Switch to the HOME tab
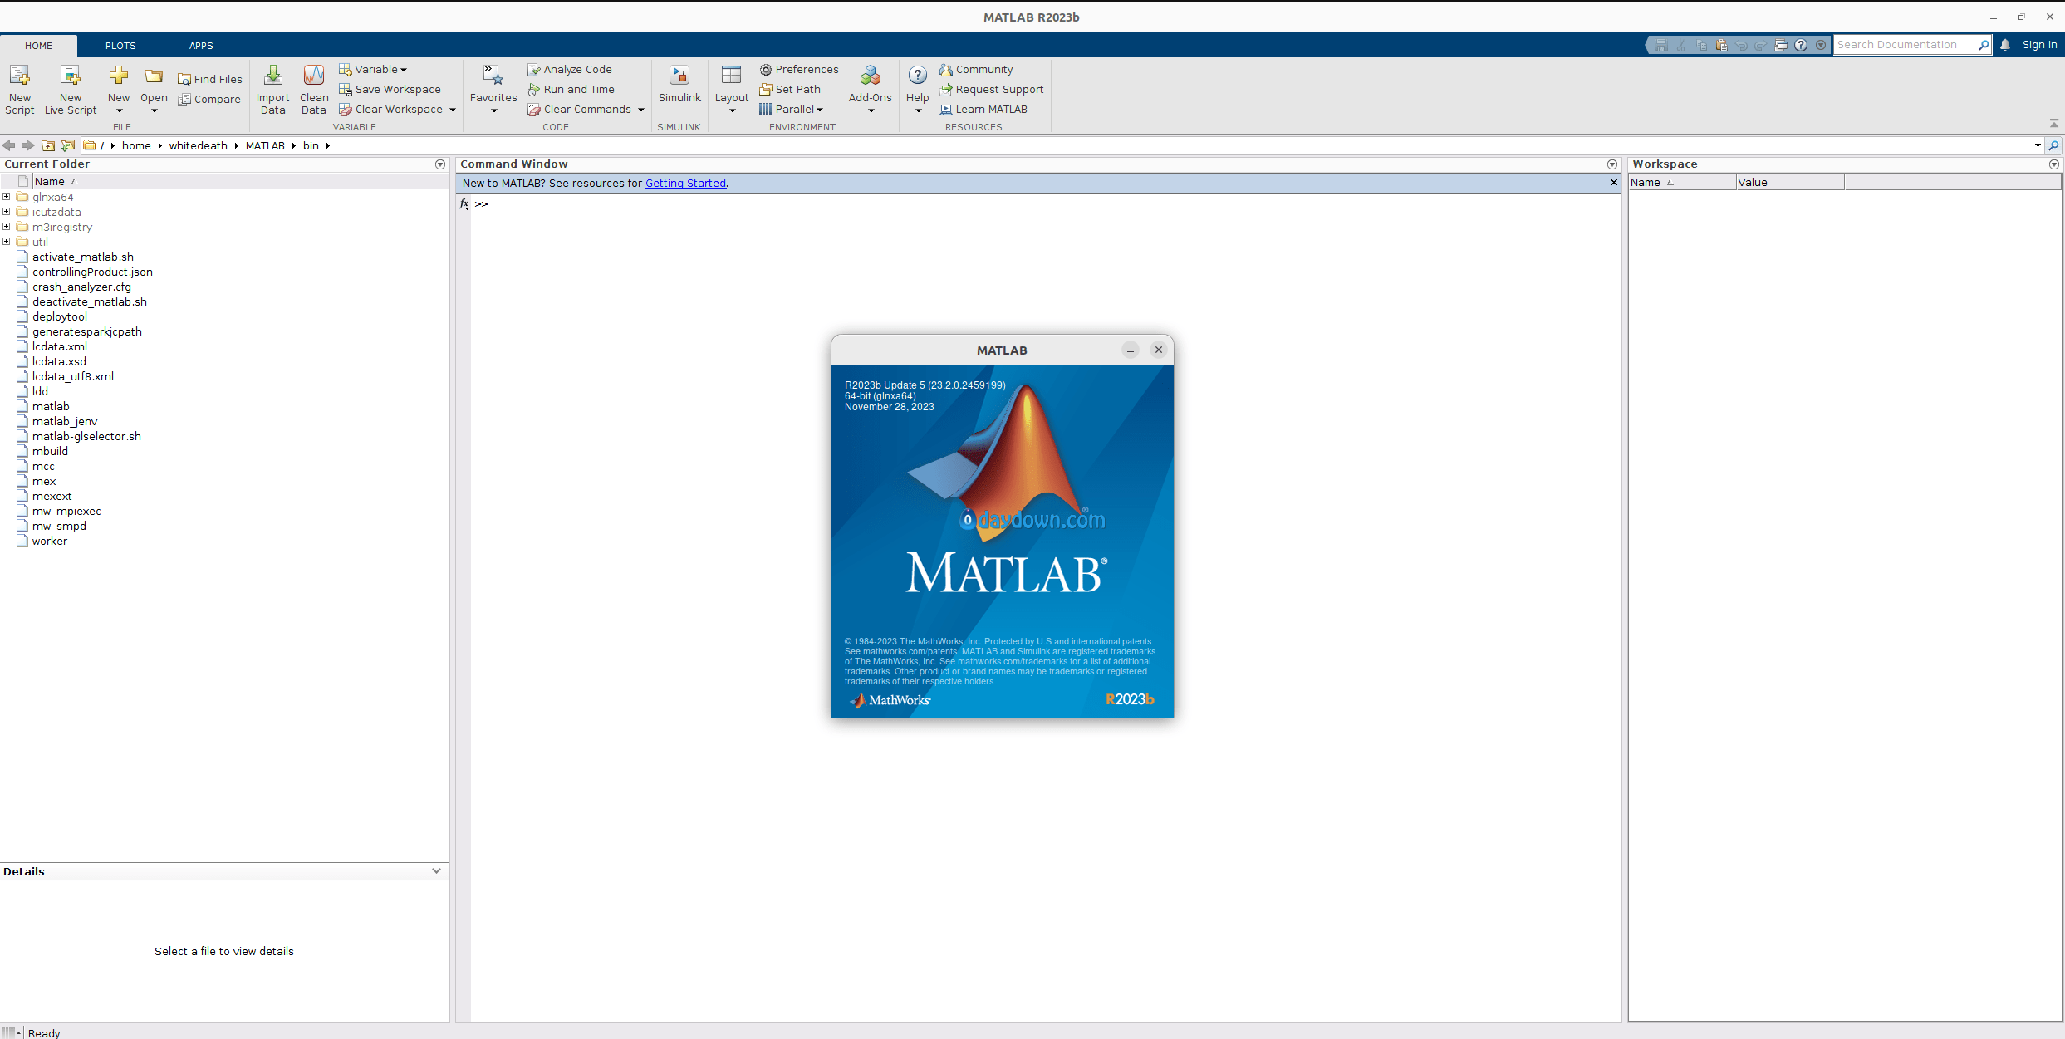The image size is (2065, 1039). [38, 46]
